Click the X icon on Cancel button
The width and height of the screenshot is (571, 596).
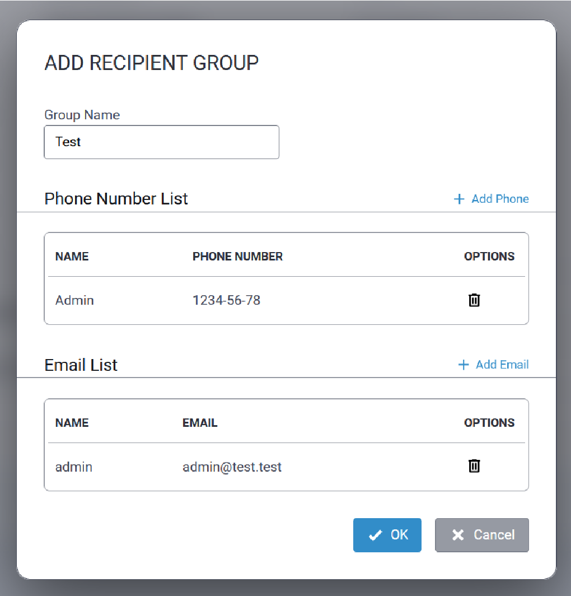pos(458,536)
